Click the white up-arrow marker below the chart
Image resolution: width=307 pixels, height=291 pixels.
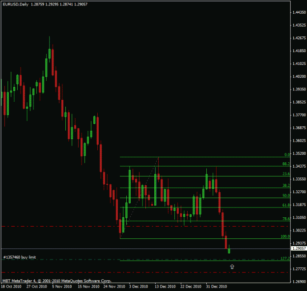tap(232, 267)
